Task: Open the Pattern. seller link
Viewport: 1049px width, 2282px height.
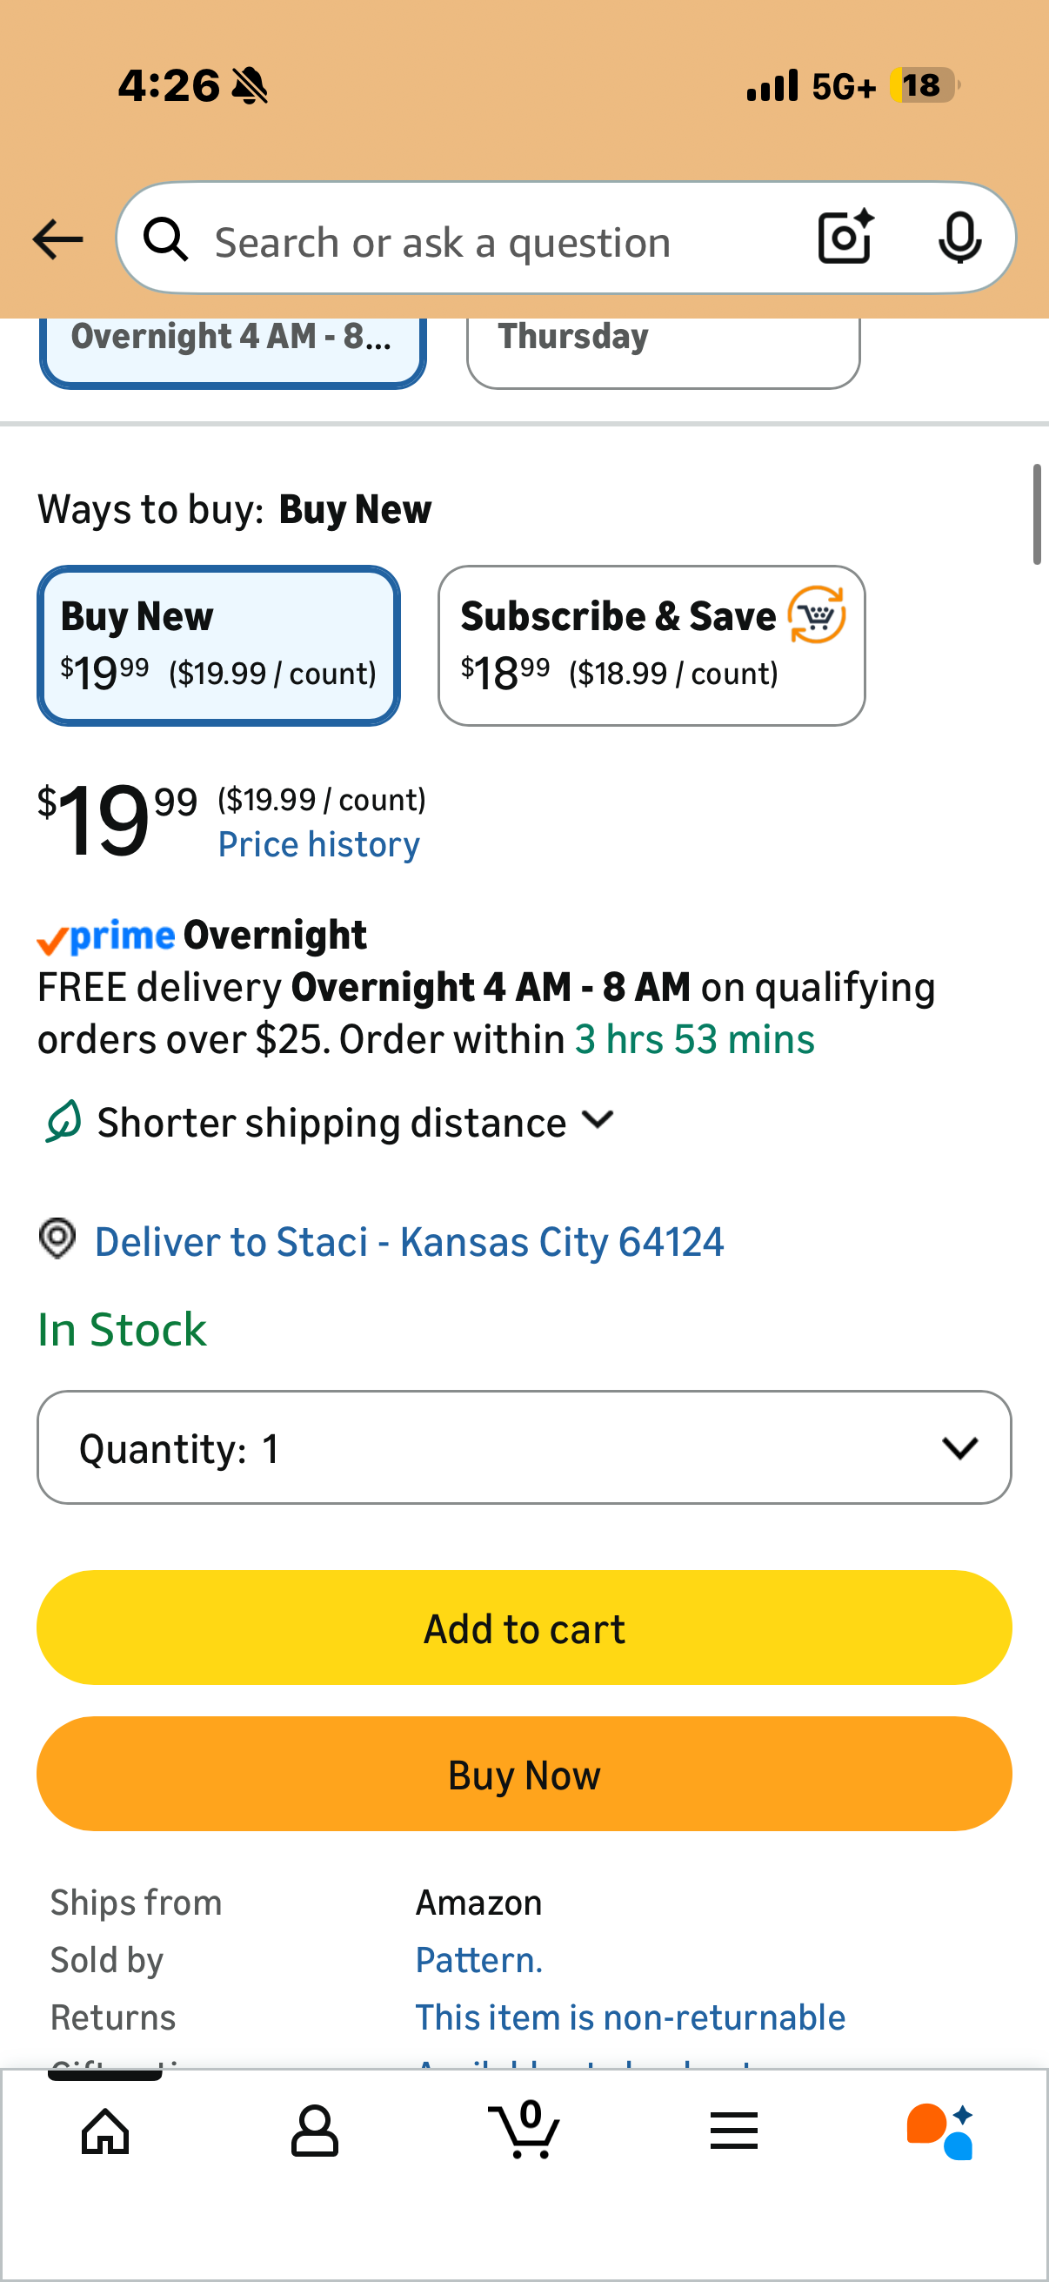Action: 479,1961
